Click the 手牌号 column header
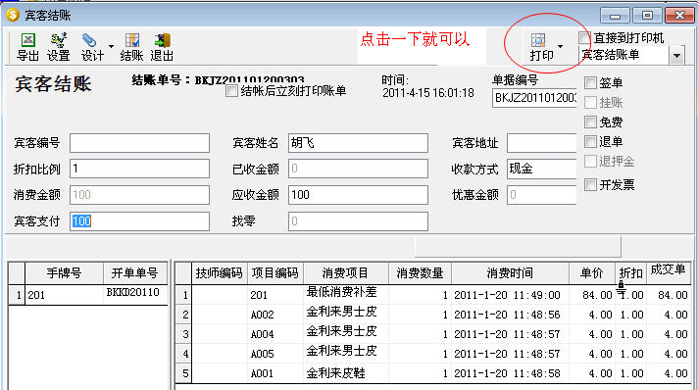Viewport: 698px width, 390px height. pyautogui.click(x=64, y=273)
